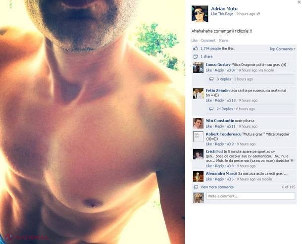Click inside the Write a comment field
The height and width of the screenshot is (244, 302).
coord(251,196)
